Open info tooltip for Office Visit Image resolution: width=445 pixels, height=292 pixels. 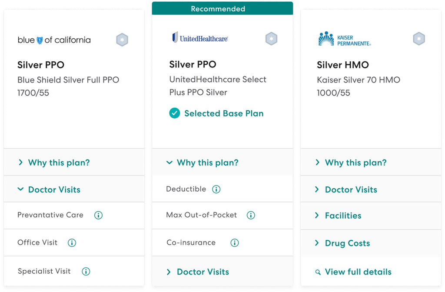click(72, 243)
